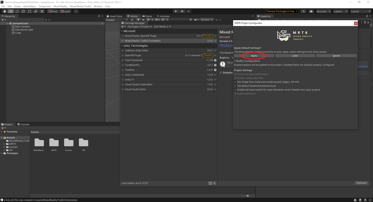Collapse the Modify Configurations section
Viewport: 373px width, 202px height.
point(235,61)
